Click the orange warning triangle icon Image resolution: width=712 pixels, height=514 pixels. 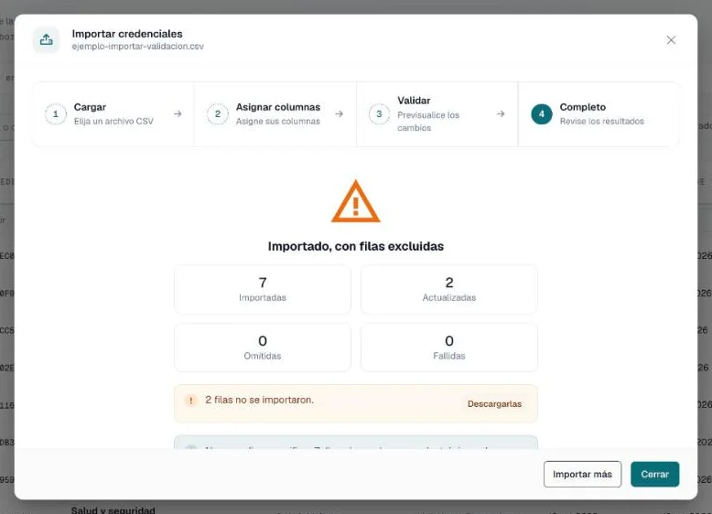(x=356, y=202)
